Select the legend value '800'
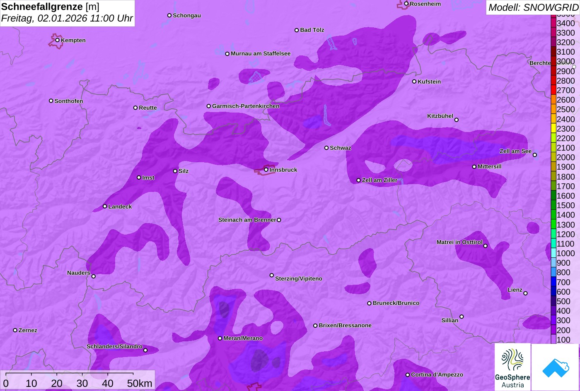The image size is (580, 391). (563, 273)
